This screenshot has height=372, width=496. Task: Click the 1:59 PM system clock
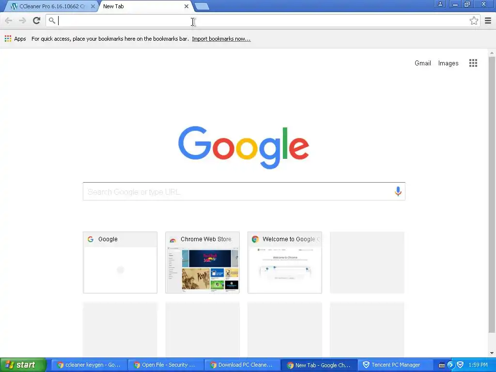[478, 365]
